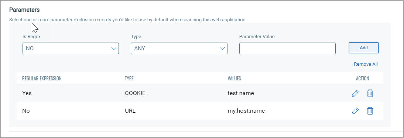The width and height of the screenshot is (404, 138).
Task: Select the ACTION column header
Action: pyautogui.click(x=363, y=78)
